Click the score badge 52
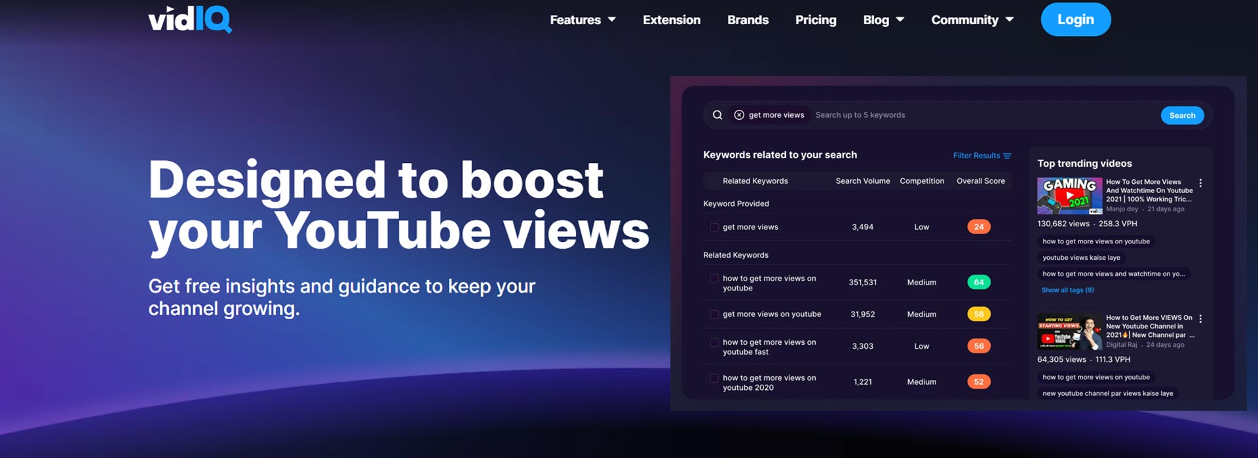Viewport: 1258px width, 458px height. (x=979, y=382)
